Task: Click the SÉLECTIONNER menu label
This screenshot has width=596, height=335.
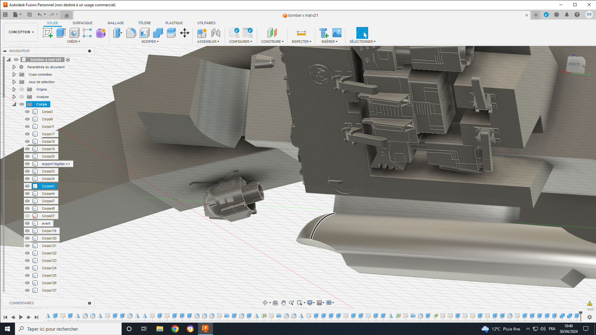Action: [362, 42]
